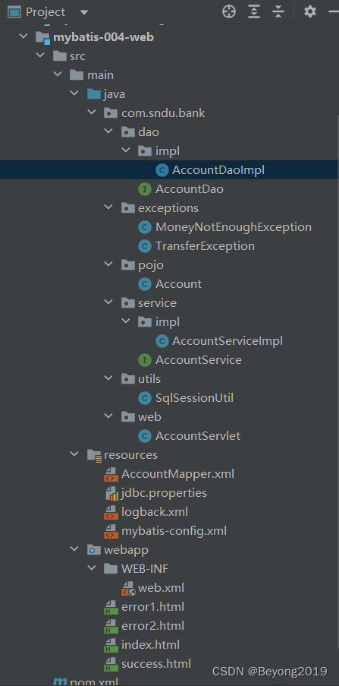This screenshot has width=339, height=686.
Task: Click the jdbc.properties file icon
Action: [x=111, y=493]
